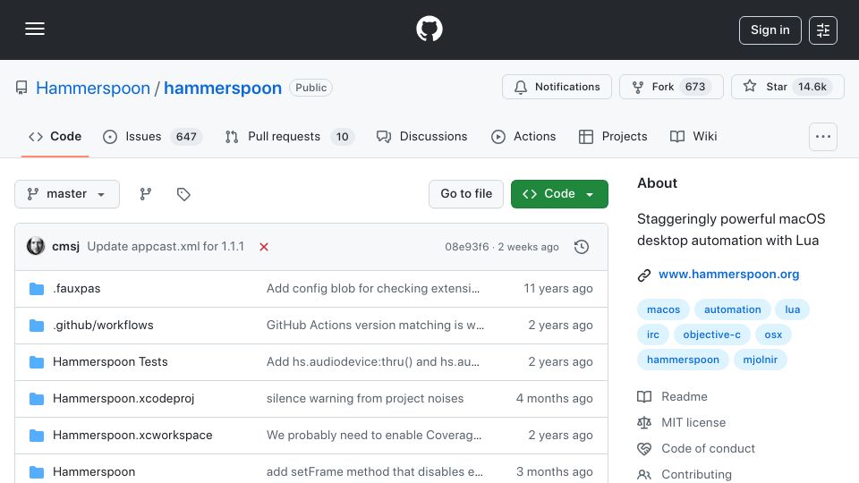Click the 673 fork count

[x=695, y=87]
